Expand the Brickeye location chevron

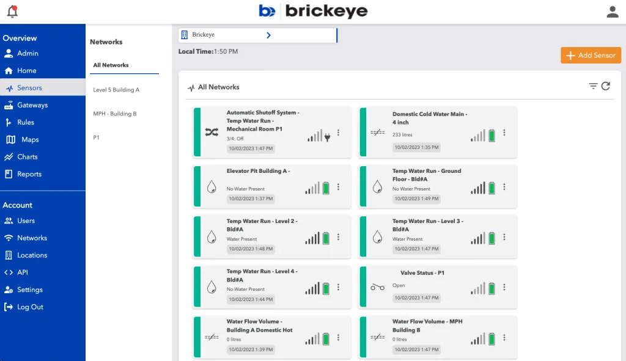pyautogui.click(x=269, y=35)
